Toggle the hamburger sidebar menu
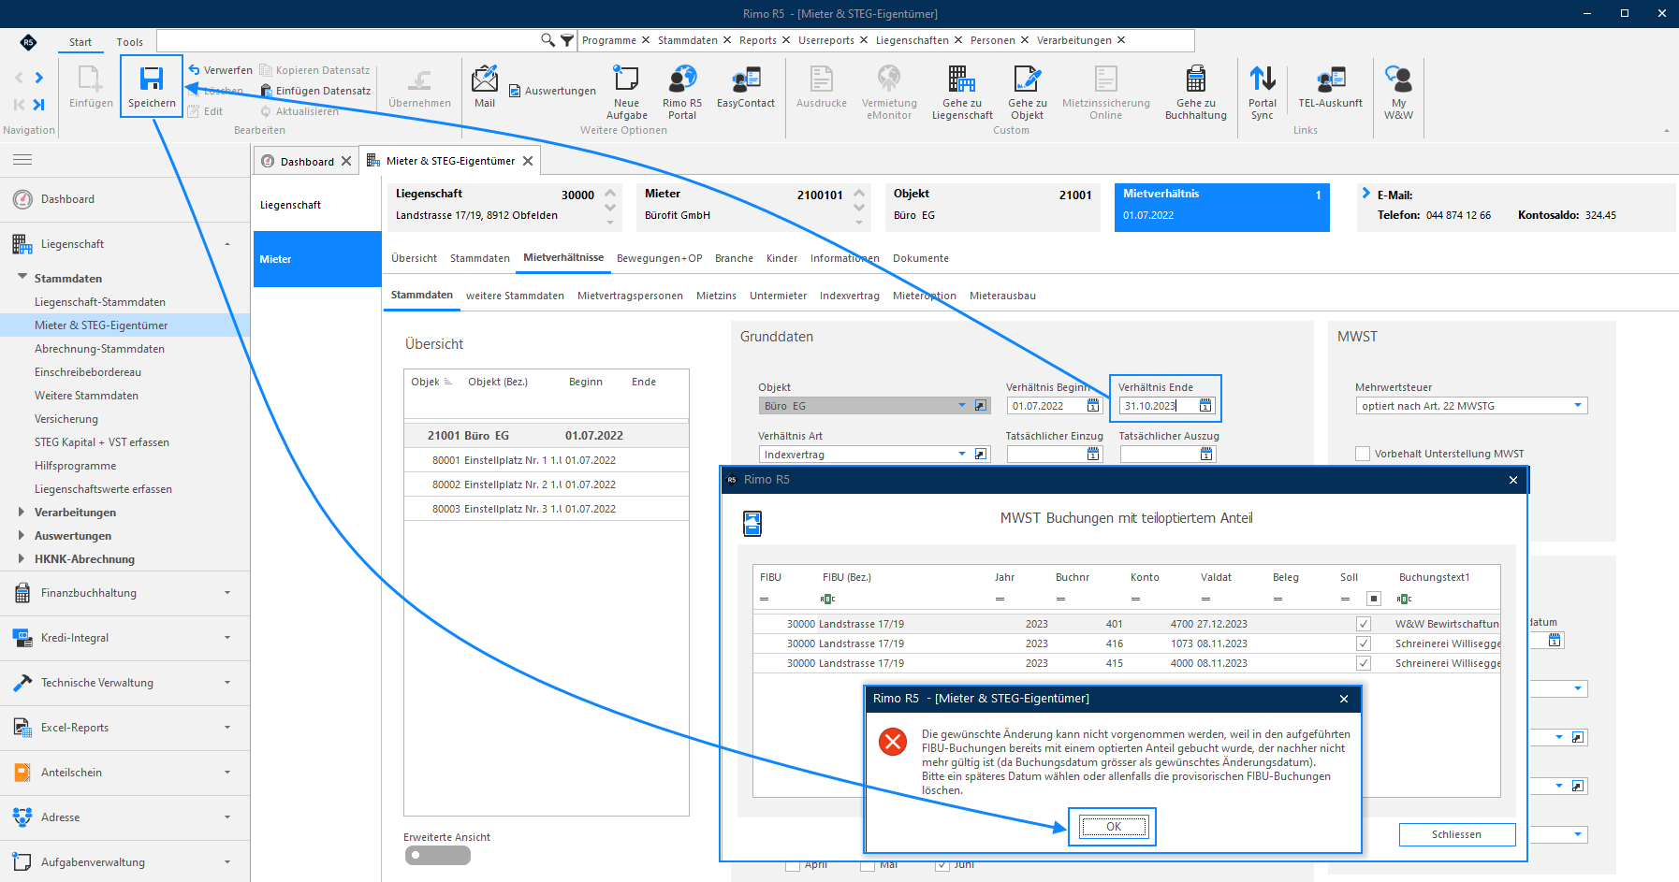 (22, 160)
